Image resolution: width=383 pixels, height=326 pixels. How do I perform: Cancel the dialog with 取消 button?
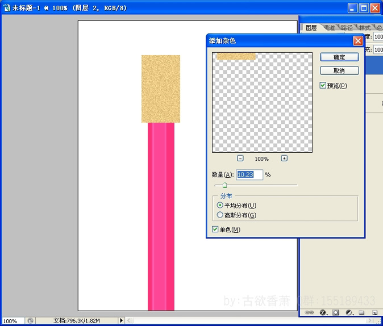[339, 70]
